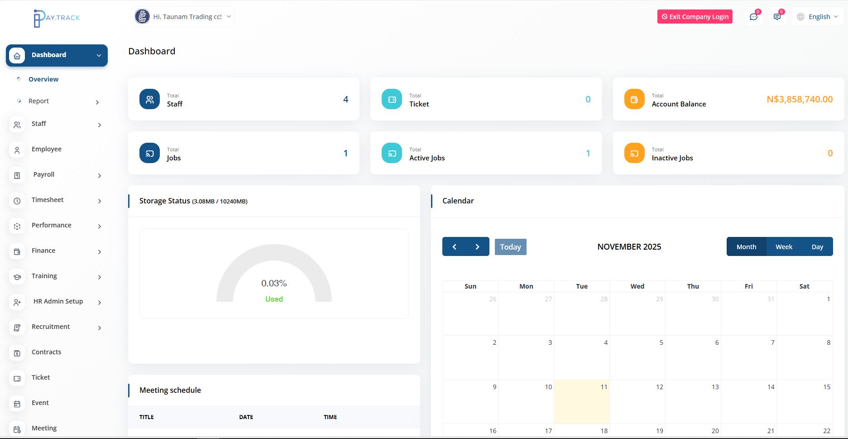The width and height of the screenshot is (848, 439).
Task: Go to previous month in calendar
Action: [454, 247]
